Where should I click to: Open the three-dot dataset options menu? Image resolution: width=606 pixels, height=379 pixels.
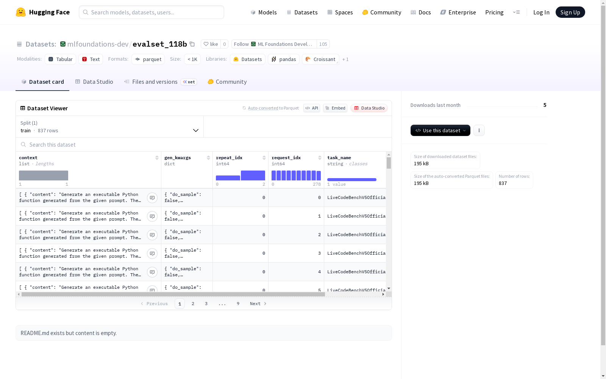click(479, 130)
